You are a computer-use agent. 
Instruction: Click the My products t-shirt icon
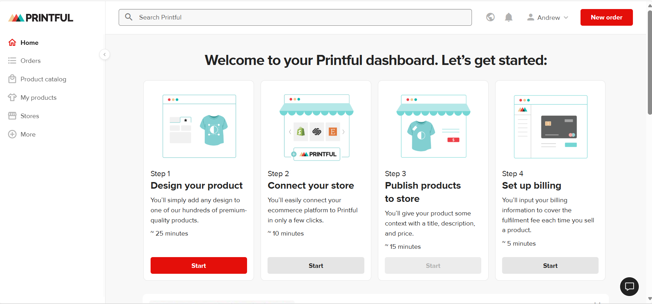(12, 97)
